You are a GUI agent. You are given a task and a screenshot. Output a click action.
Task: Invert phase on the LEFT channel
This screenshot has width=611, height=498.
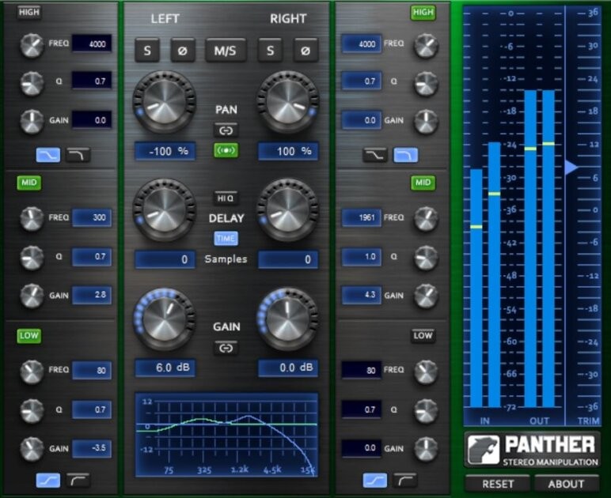coord(182,51)
